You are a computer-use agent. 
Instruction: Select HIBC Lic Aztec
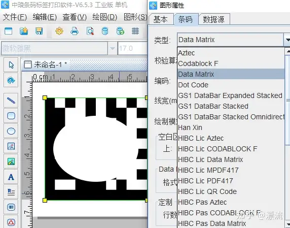click(231, 138)
